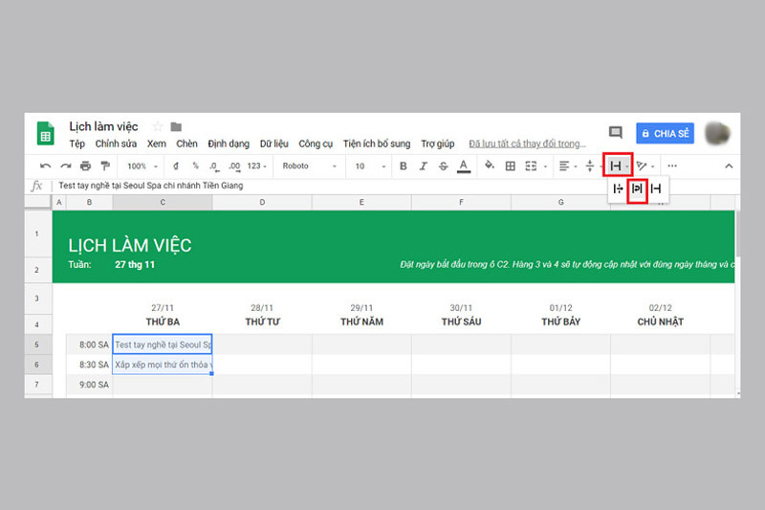This screenshot has width=765, height=510.
Task: Click the select-all corner box
Action: [x=38, y=202]
